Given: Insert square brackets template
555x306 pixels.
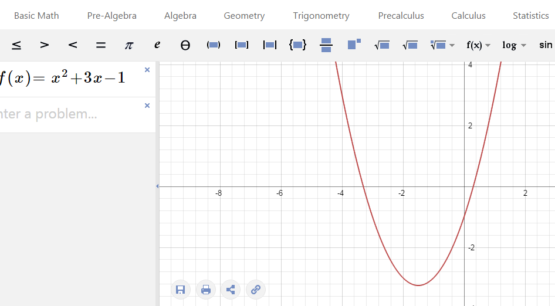Looking at the screenshot, I should pyautogui.click(x=241, y=45).
